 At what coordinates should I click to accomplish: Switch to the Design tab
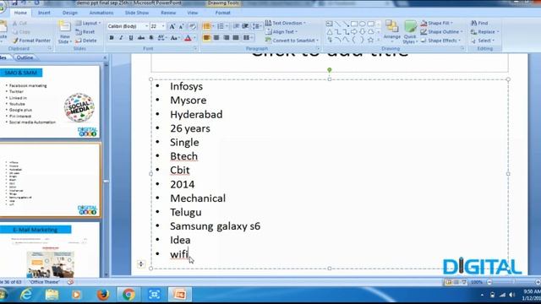point(70,13)
